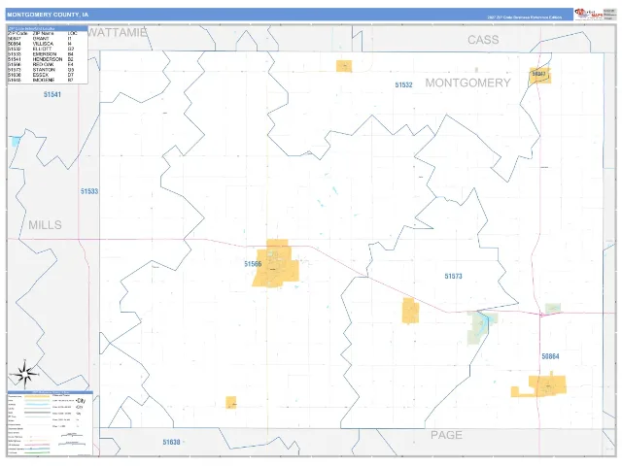This screenshot has height=466, width=622.
Task: Click the map publisher logo in header
Action: (x=589, y=15)
